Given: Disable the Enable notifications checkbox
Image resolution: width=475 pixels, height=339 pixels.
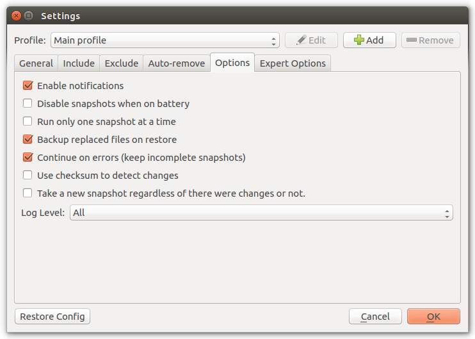Looking at the screenshot, I should [28, 85].
